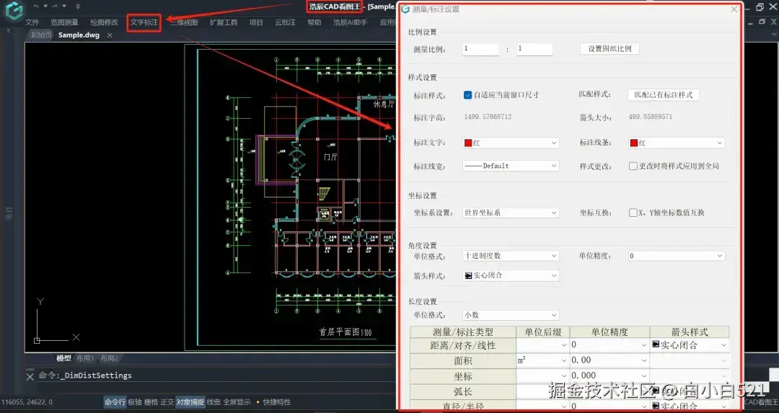Open the 标注线宽 Default dropdown
Image resolution: width=779 pixels, height=413 pixels.
pos(511,166)
